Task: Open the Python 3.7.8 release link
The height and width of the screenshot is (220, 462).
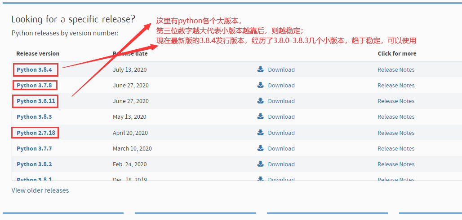Action: pos(34,86)
